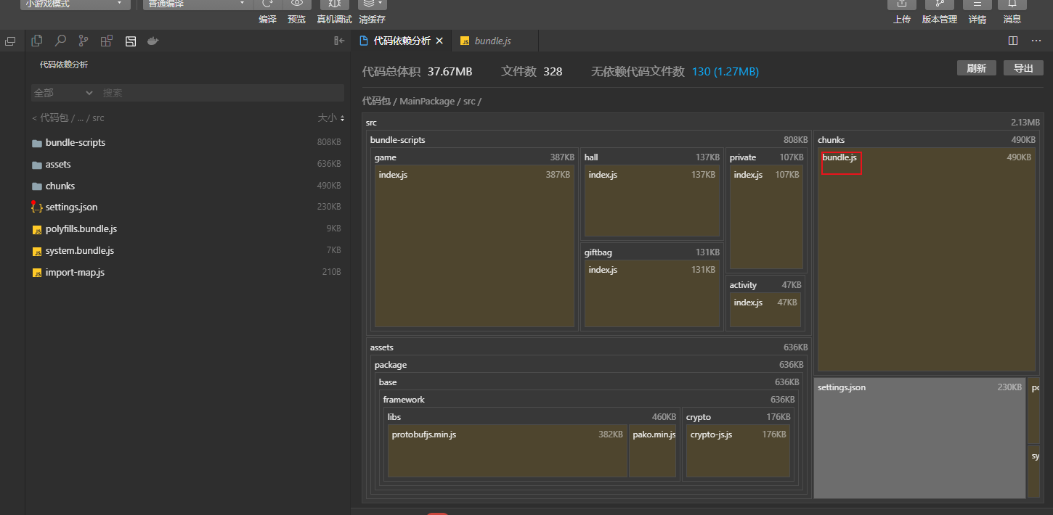
Task: Click the eye-shaped 预览 preview icon
Action: 296,4
